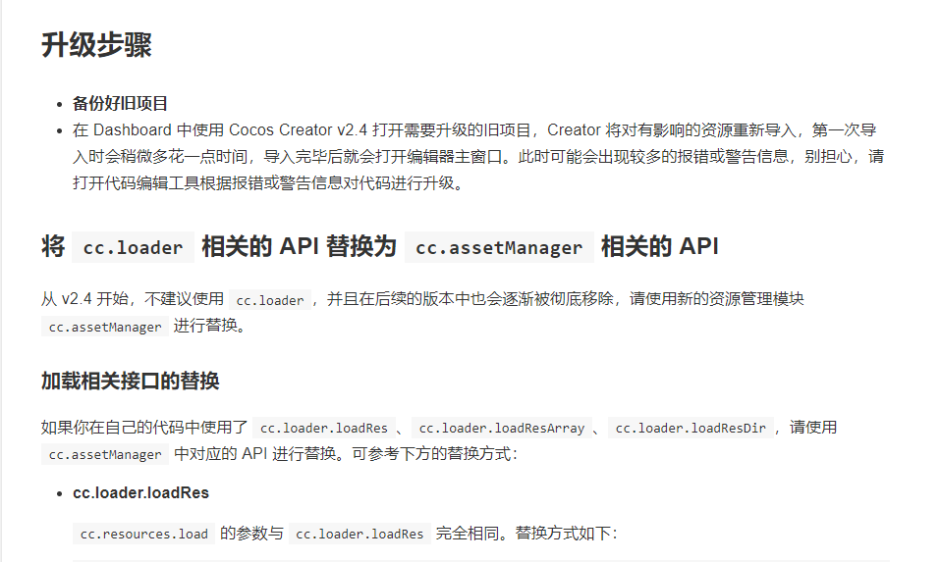Click inline cc.loader after 不建议使用

coord(270,300)
